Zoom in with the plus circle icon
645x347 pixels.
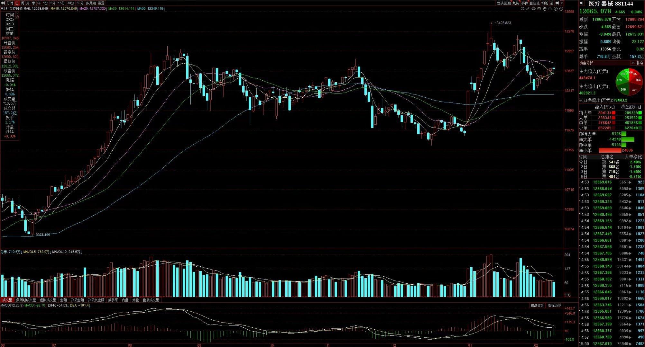pos(556,9)
